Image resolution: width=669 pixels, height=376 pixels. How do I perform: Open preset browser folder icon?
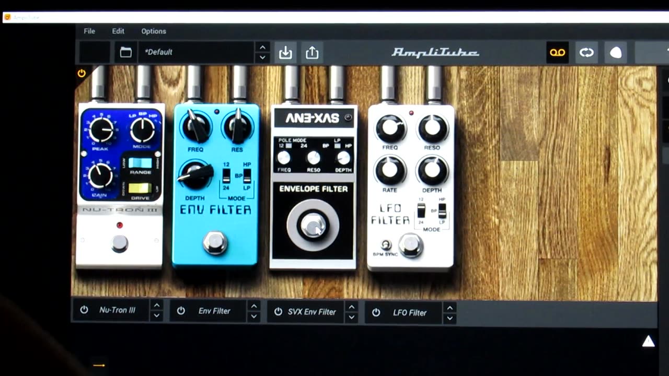(x=125, y=52)
